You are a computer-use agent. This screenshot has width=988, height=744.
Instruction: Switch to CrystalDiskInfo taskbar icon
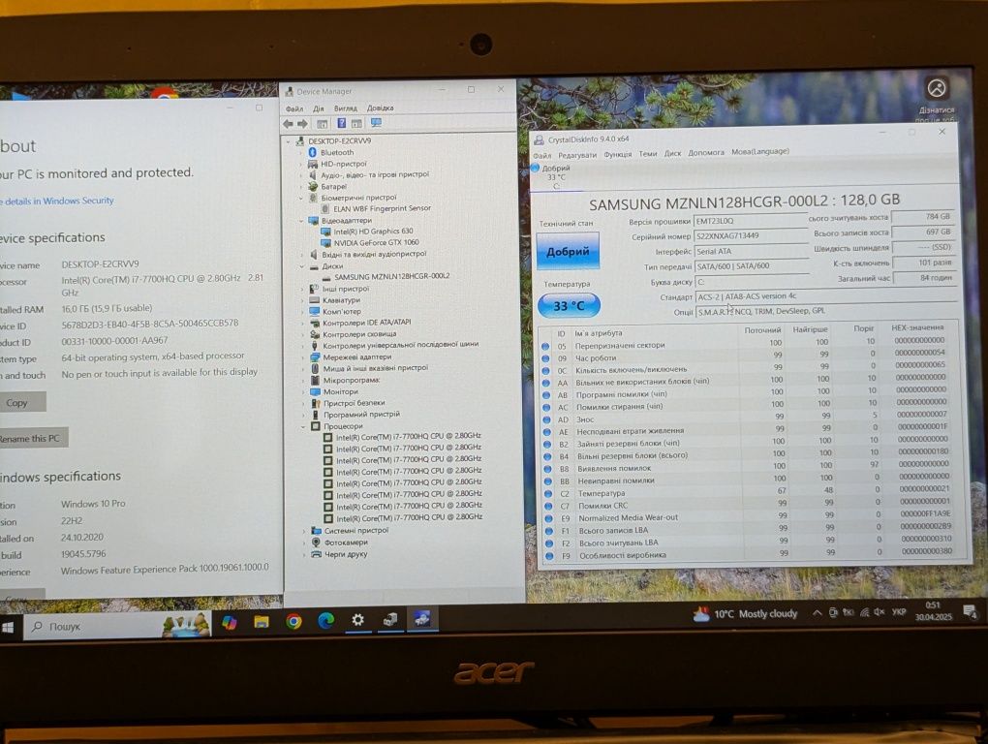coord(422,619)
